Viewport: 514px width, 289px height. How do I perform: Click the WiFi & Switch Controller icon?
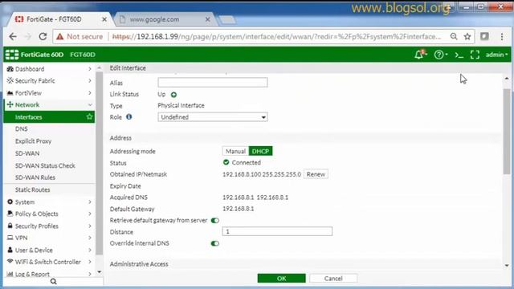coord(10,262)
